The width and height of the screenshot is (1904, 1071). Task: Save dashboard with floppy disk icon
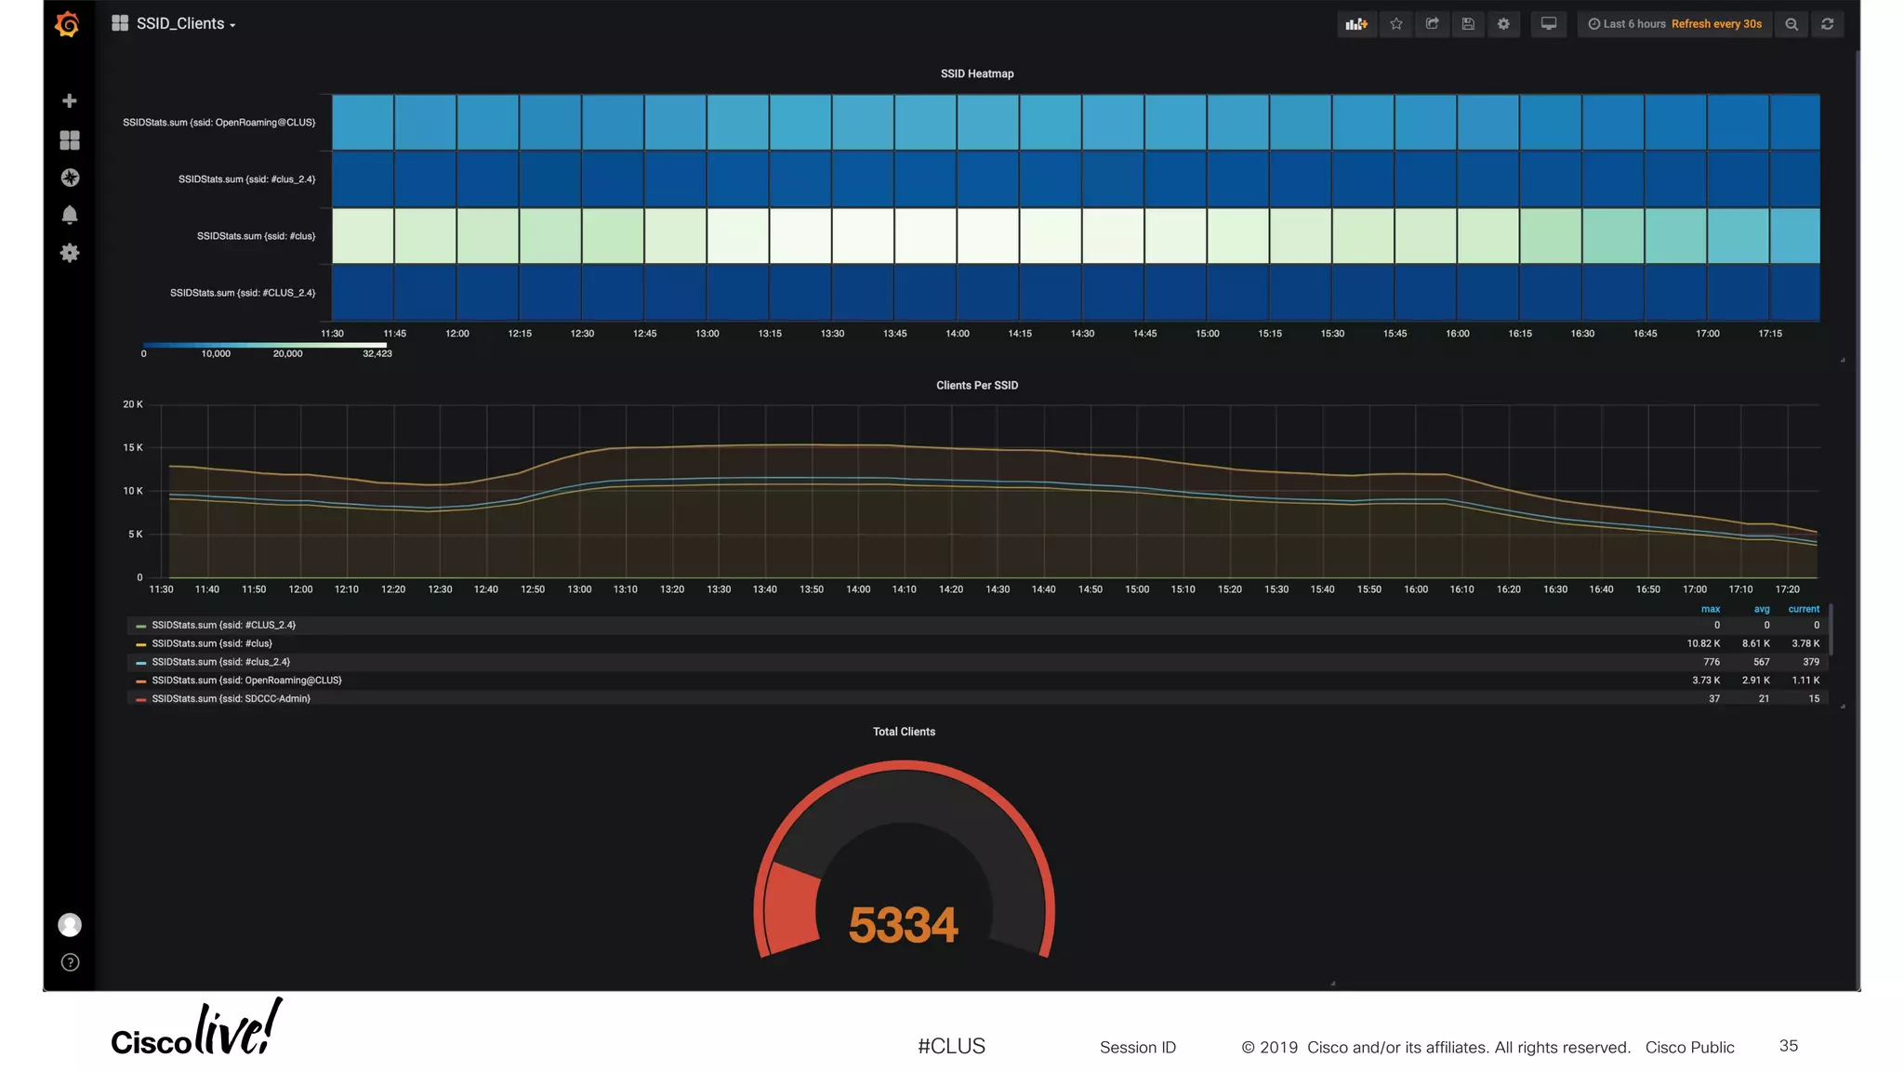click(1468, 24)
